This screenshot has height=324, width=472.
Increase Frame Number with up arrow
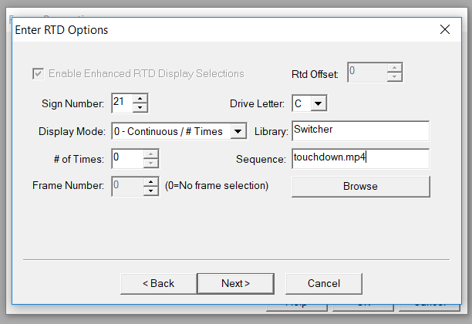(x=151, y=181)
